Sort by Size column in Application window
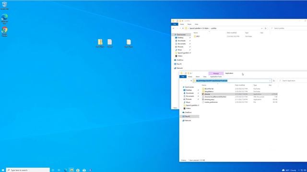Viewport: 307px width, 172px height. click(x=270, y=85)
